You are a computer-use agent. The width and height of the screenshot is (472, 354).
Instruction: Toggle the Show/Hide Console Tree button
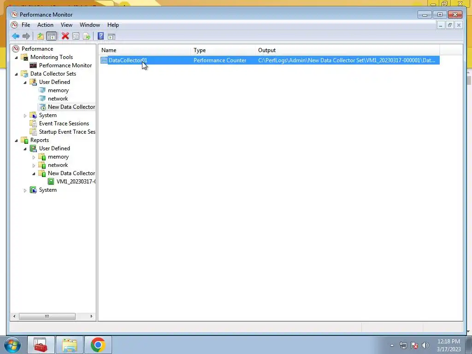pos(52,36)
